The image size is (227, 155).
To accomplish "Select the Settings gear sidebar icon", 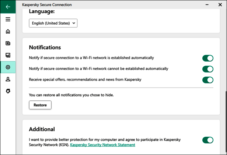I will click(x=8, y=67).
